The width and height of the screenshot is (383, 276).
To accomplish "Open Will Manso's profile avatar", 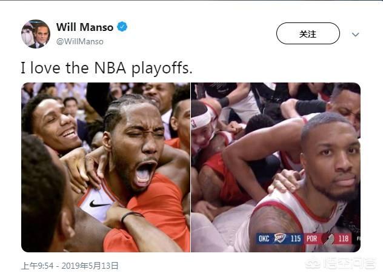I will click(x=36, y=34).
